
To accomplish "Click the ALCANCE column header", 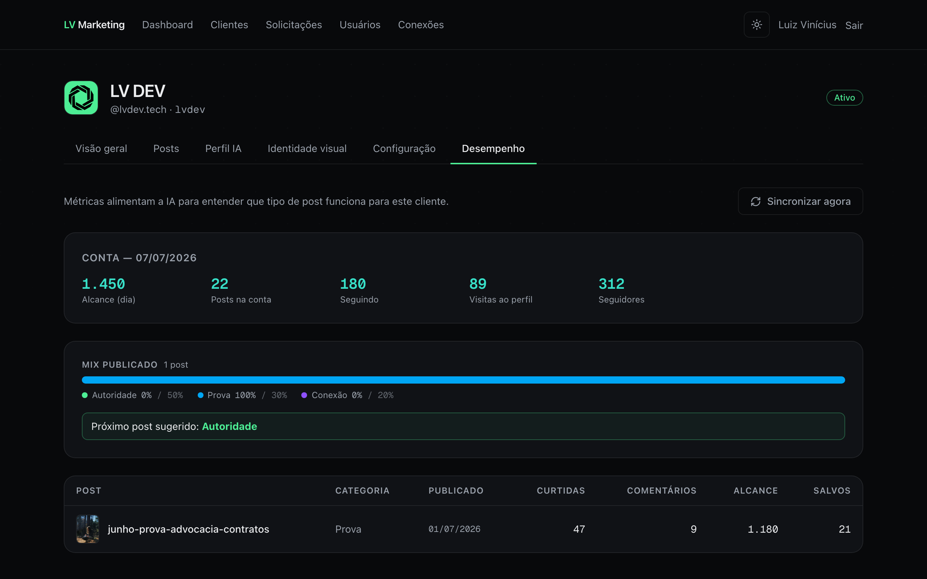I will [755, 491].
